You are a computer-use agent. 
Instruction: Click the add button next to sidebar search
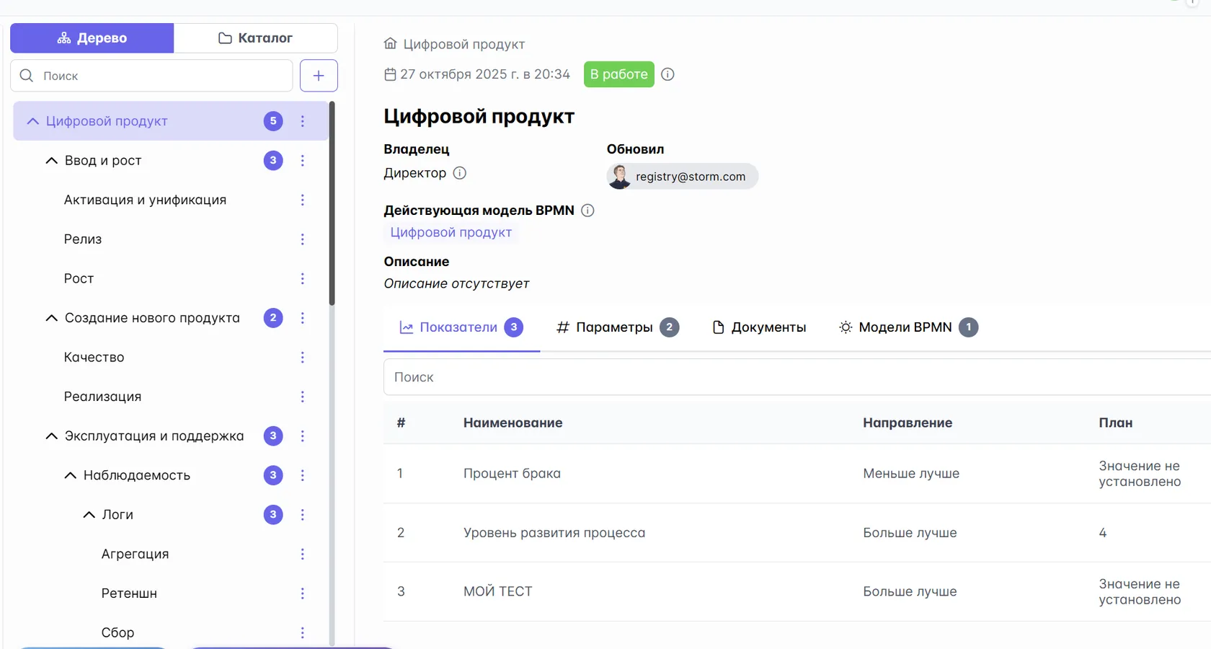coord(319,75)
